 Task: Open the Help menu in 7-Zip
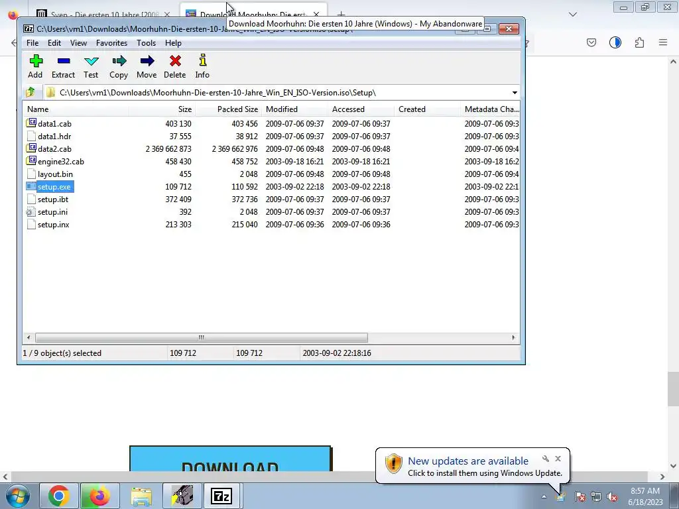coord(173,43)
